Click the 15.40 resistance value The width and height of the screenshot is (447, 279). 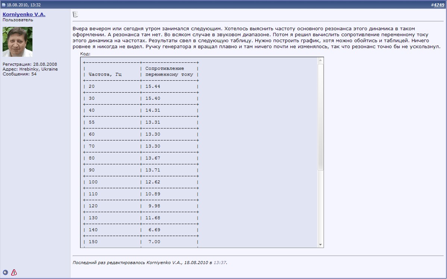pyautogui.click(x=153, y=99)
